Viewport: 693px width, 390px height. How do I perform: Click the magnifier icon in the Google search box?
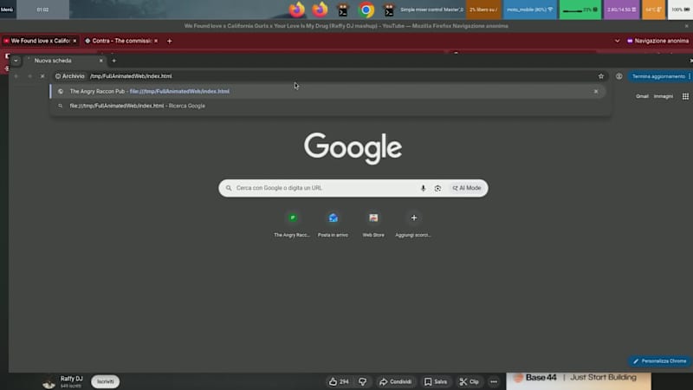click(229, 188)
